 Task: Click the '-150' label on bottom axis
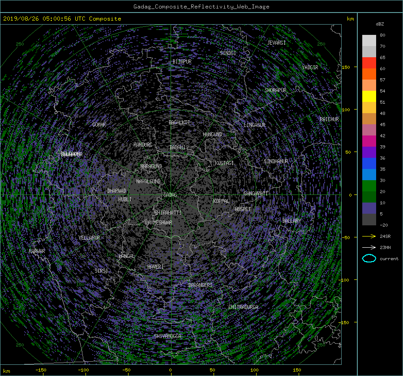pyautogui.click(x=41, y=370)
